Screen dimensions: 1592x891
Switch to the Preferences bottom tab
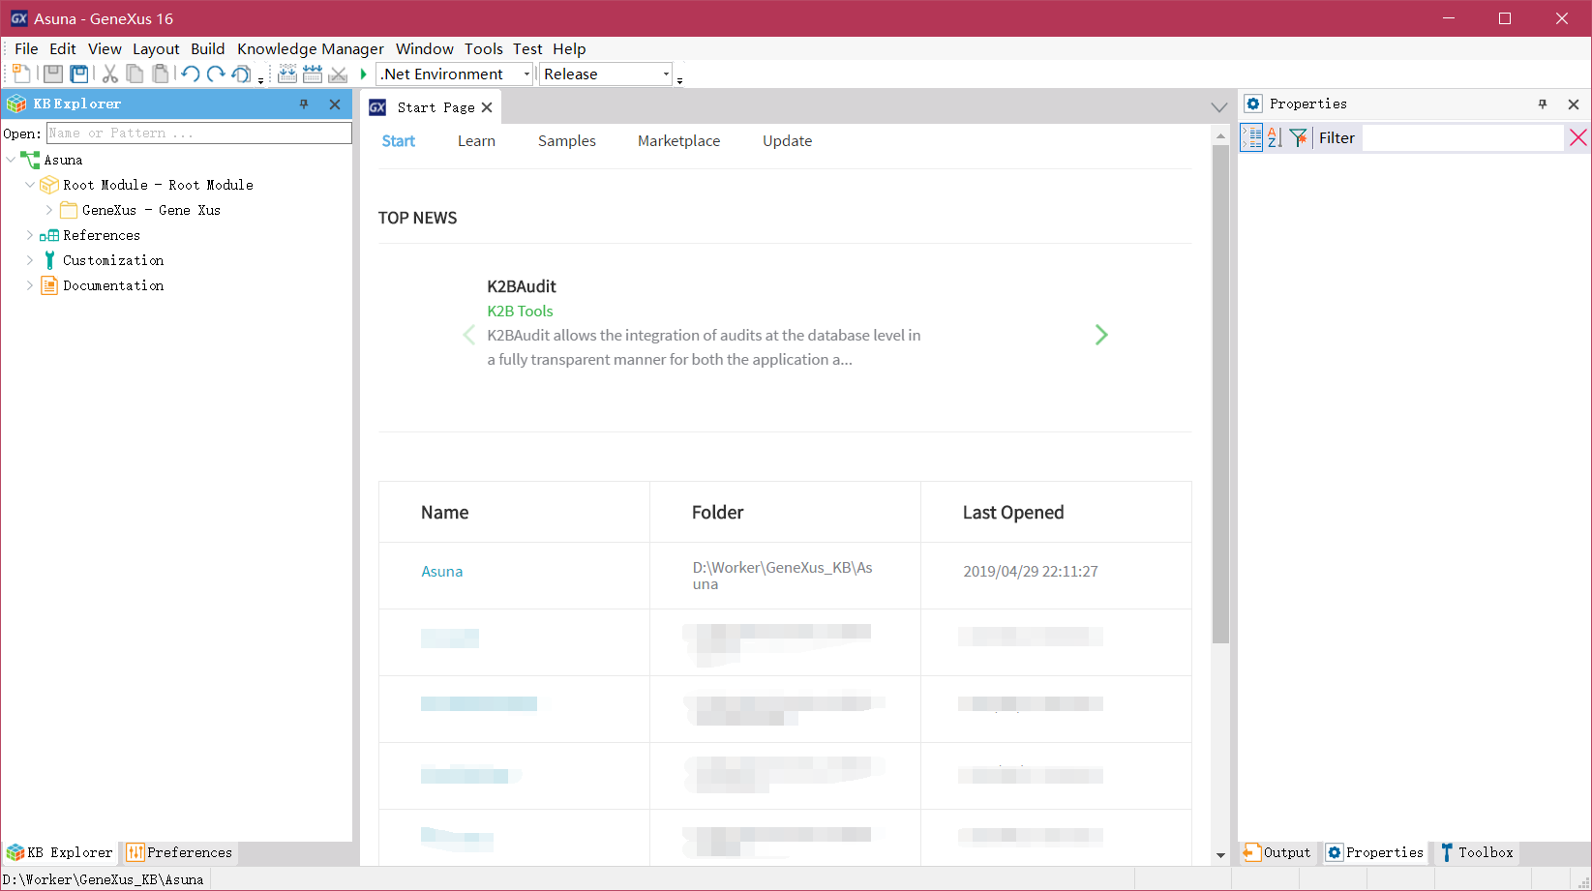tap(180, 852)
